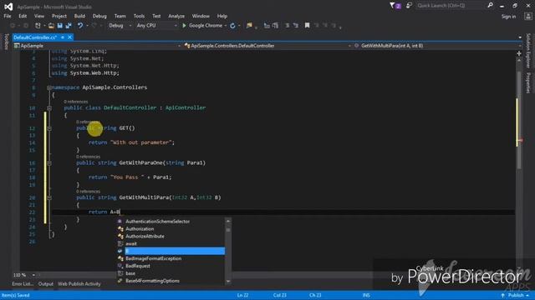Collapse the GET method block
The image size is (535, 300).
49,128
